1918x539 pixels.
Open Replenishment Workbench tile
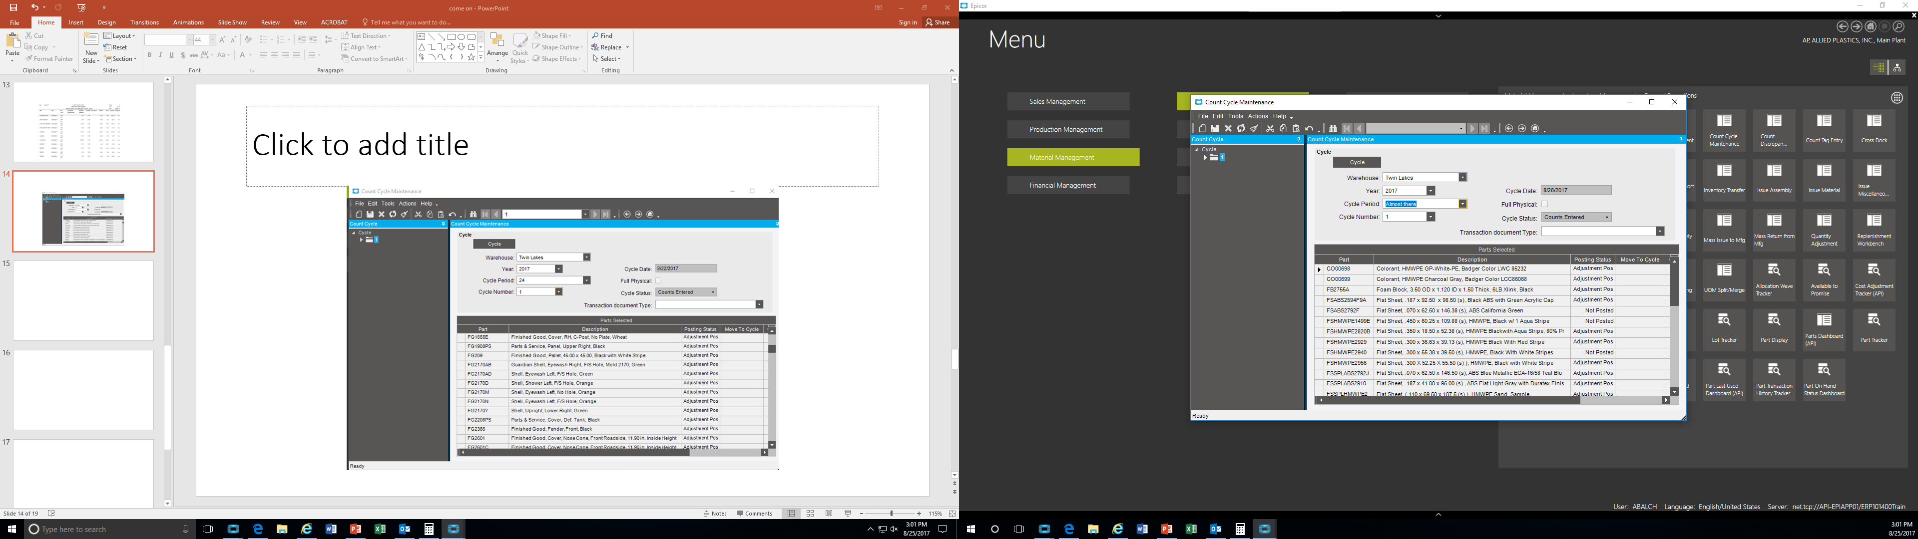point(1874,229)
